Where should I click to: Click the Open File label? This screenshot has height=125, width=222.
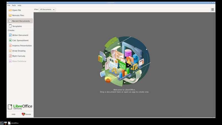click(17, 10)
